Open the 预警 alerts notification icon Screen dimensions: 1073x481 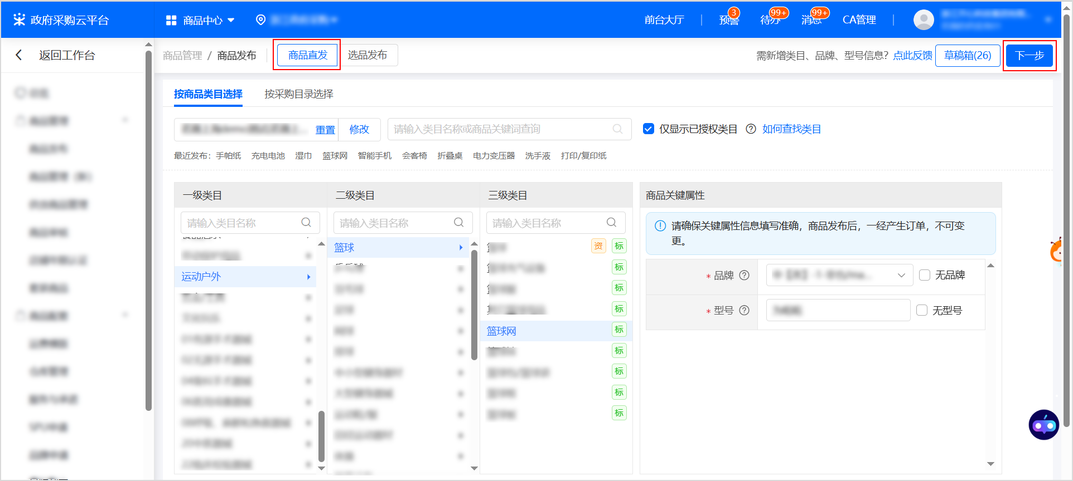pos(728,20)
